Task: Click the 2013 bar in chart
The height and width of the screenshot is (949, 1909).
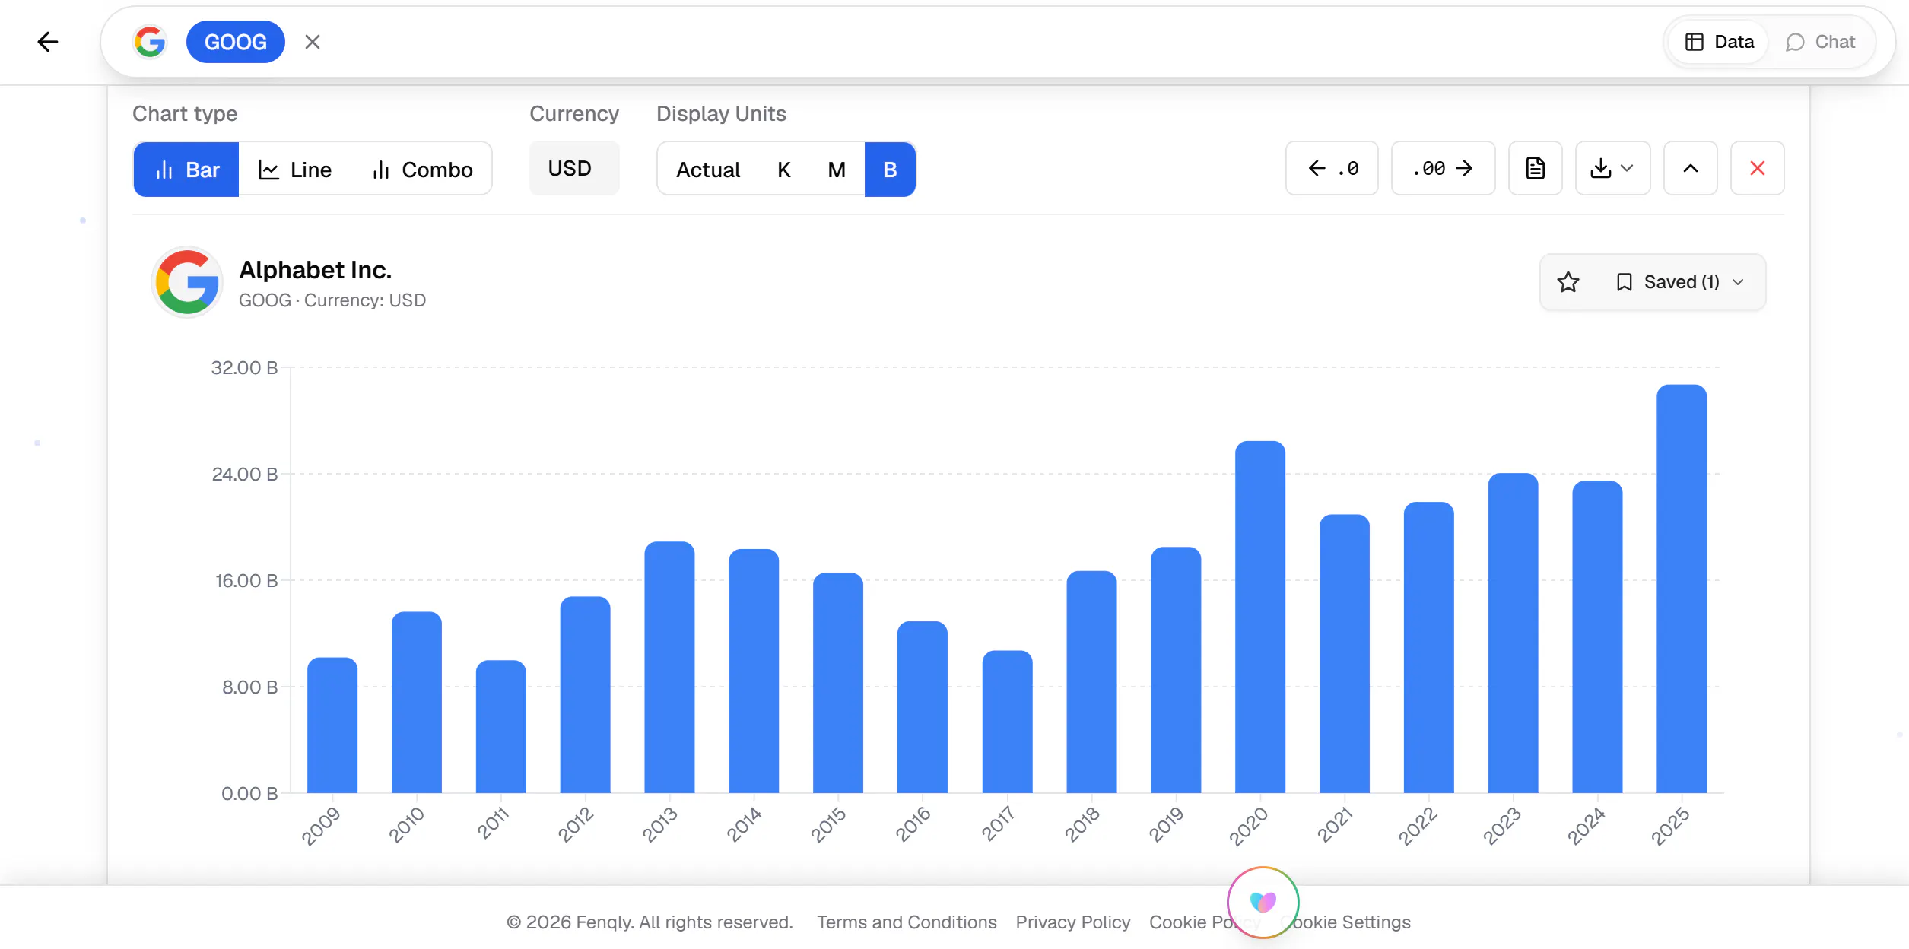Action: (669, 667)
